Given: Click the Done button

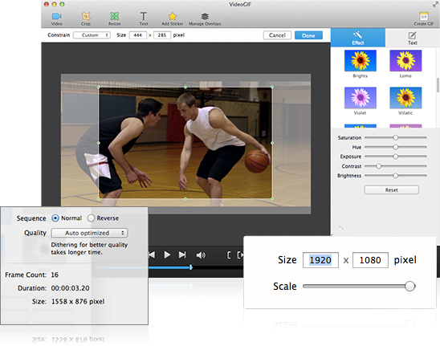Looking at the screenshot, I should 308,35.
